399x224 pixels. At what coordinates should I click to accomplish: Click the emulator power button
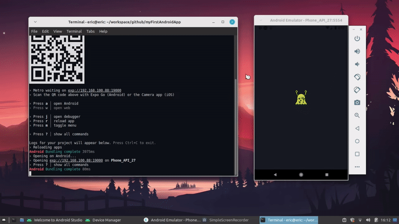pyautogui.click(x=357, y=39)
